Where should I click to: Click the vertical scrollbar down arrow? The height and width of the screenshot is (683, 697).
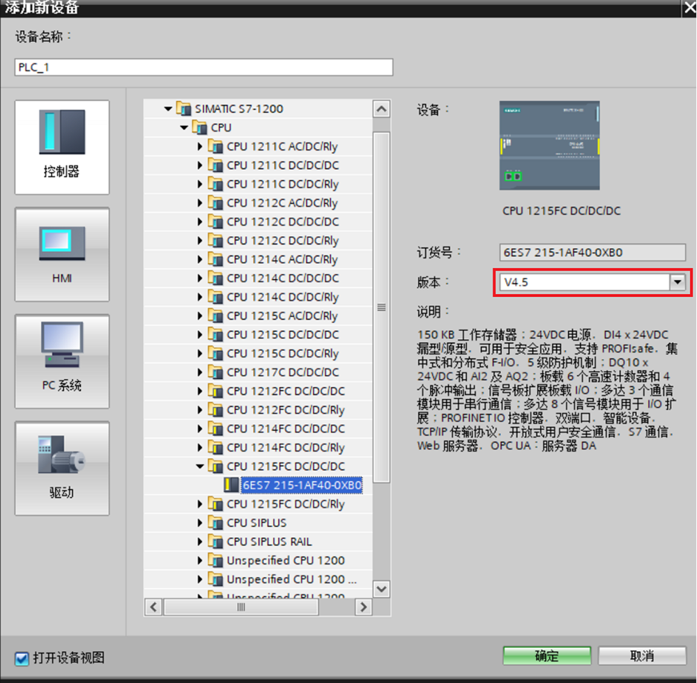[381, 589]
